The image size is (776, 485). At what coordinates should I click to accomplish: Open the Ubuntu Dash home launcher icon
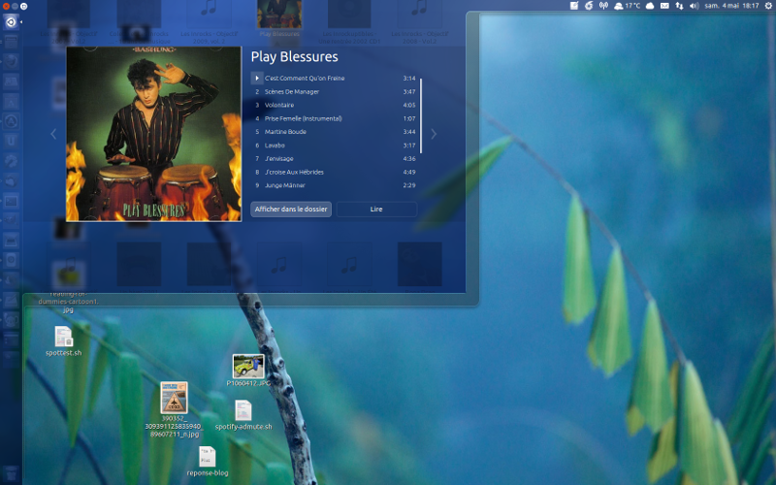point(11,21)
